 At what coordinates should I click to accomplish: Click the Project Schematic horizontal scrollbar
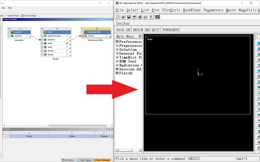[78, 126]
